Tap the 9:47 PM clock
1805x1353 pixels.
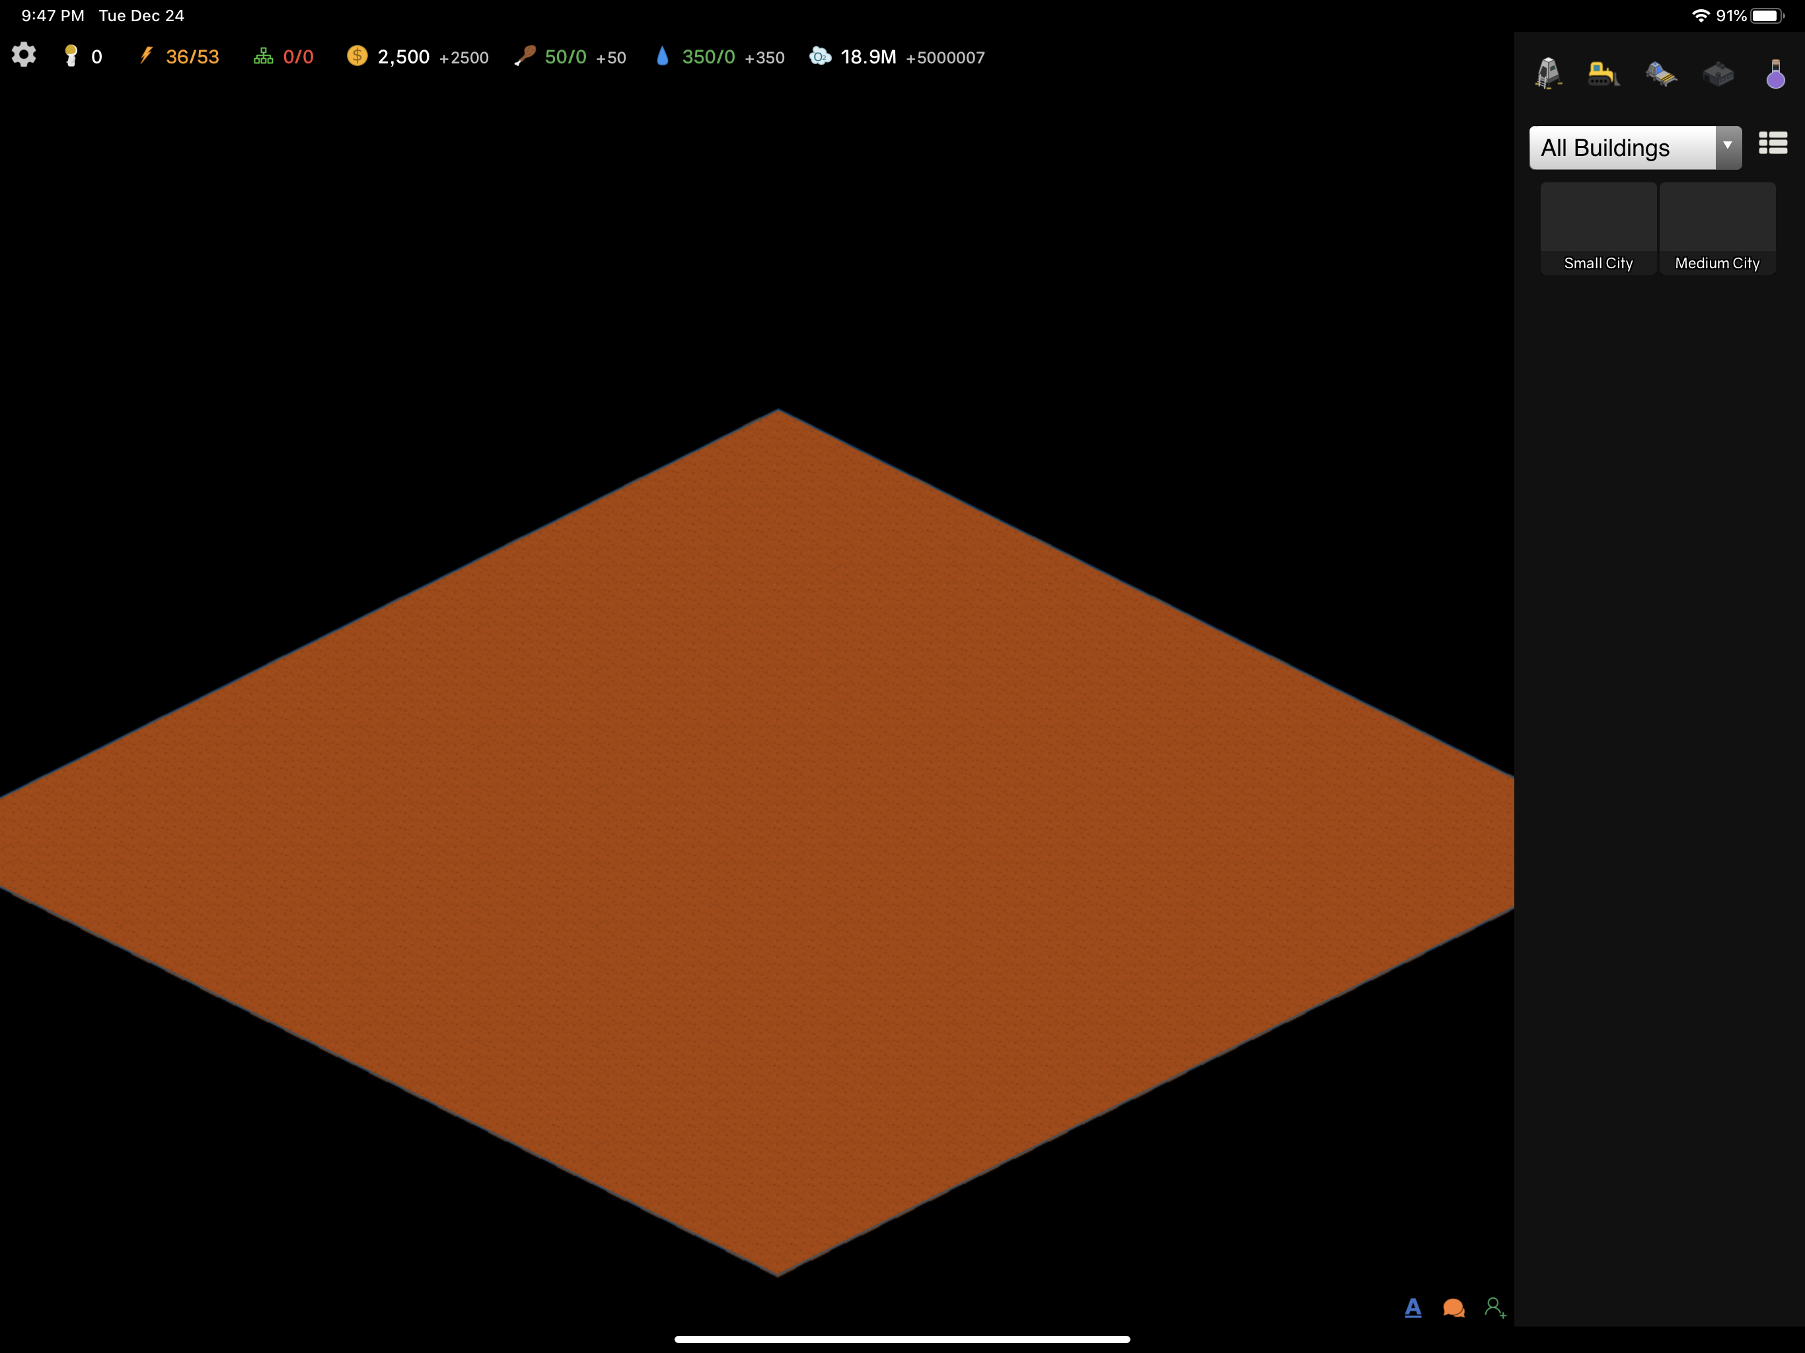(x=53, y=15)
